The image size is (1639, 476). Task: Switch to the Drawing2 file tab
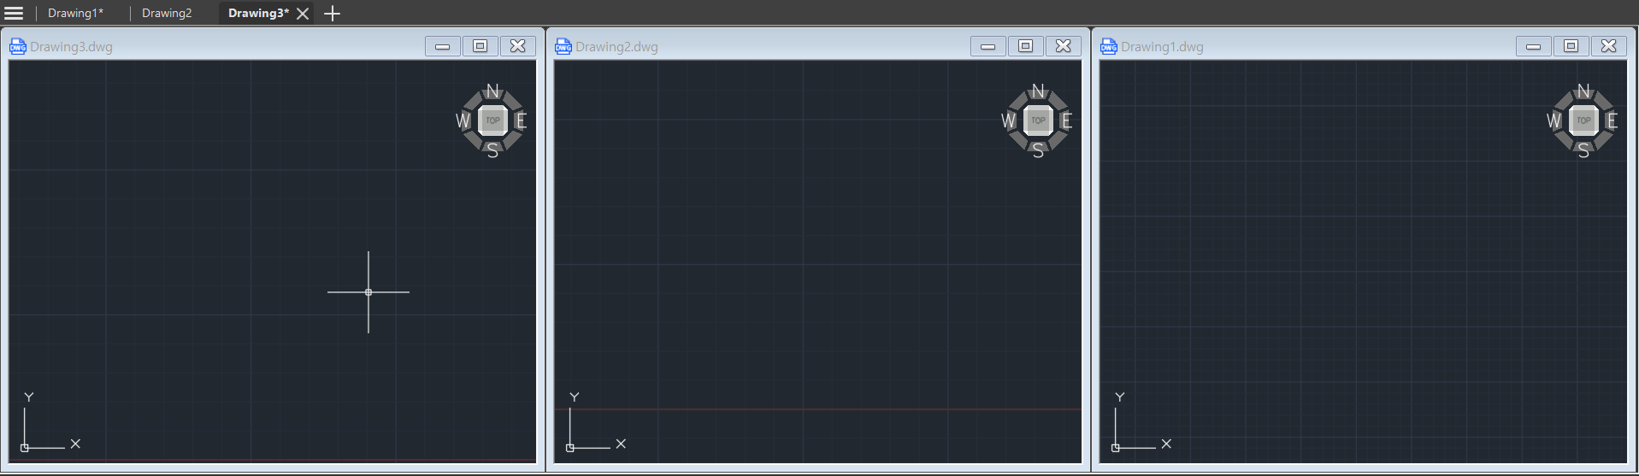[167, 13]
